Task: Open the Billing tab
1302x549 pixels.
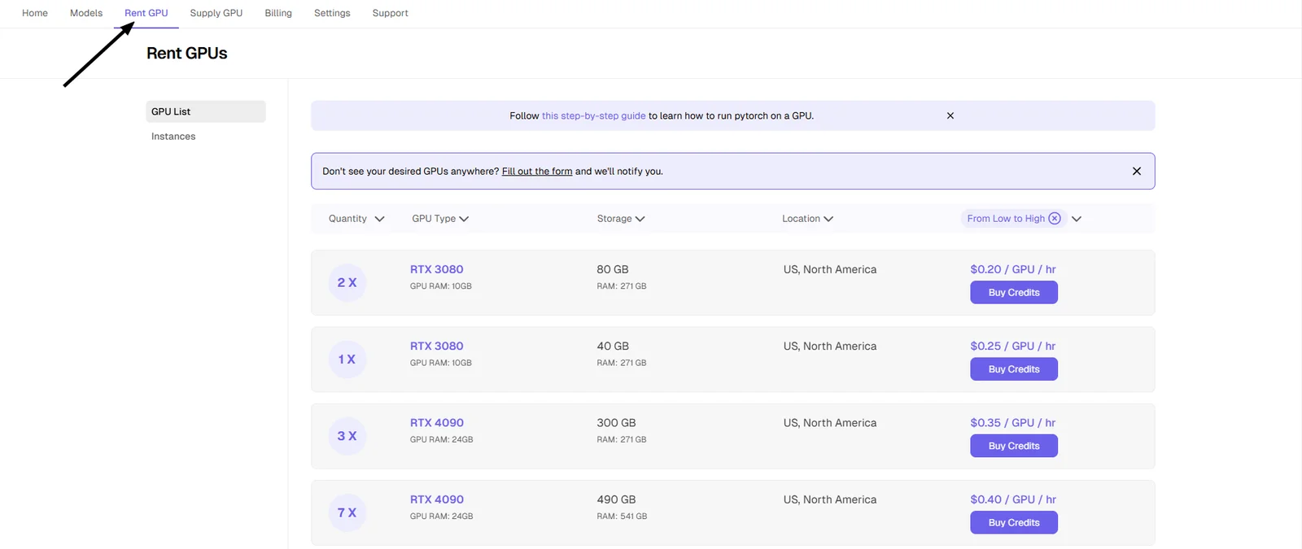Action: 278,13
